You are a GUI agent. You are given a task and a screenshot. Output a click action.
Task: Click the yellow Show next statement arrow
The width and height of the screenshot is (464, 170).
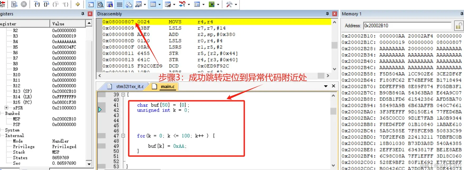pyautogui.click(x=78, y=4)
